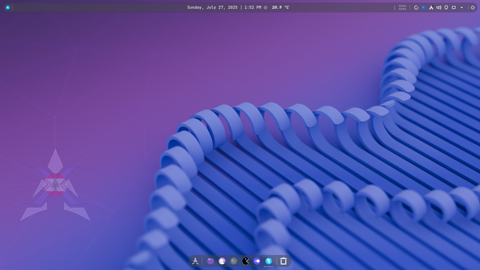The height and width of the screenshot is (270, 480).
Task: Click the 28.9 °C temperature reading
Action: tap(280, 7)
